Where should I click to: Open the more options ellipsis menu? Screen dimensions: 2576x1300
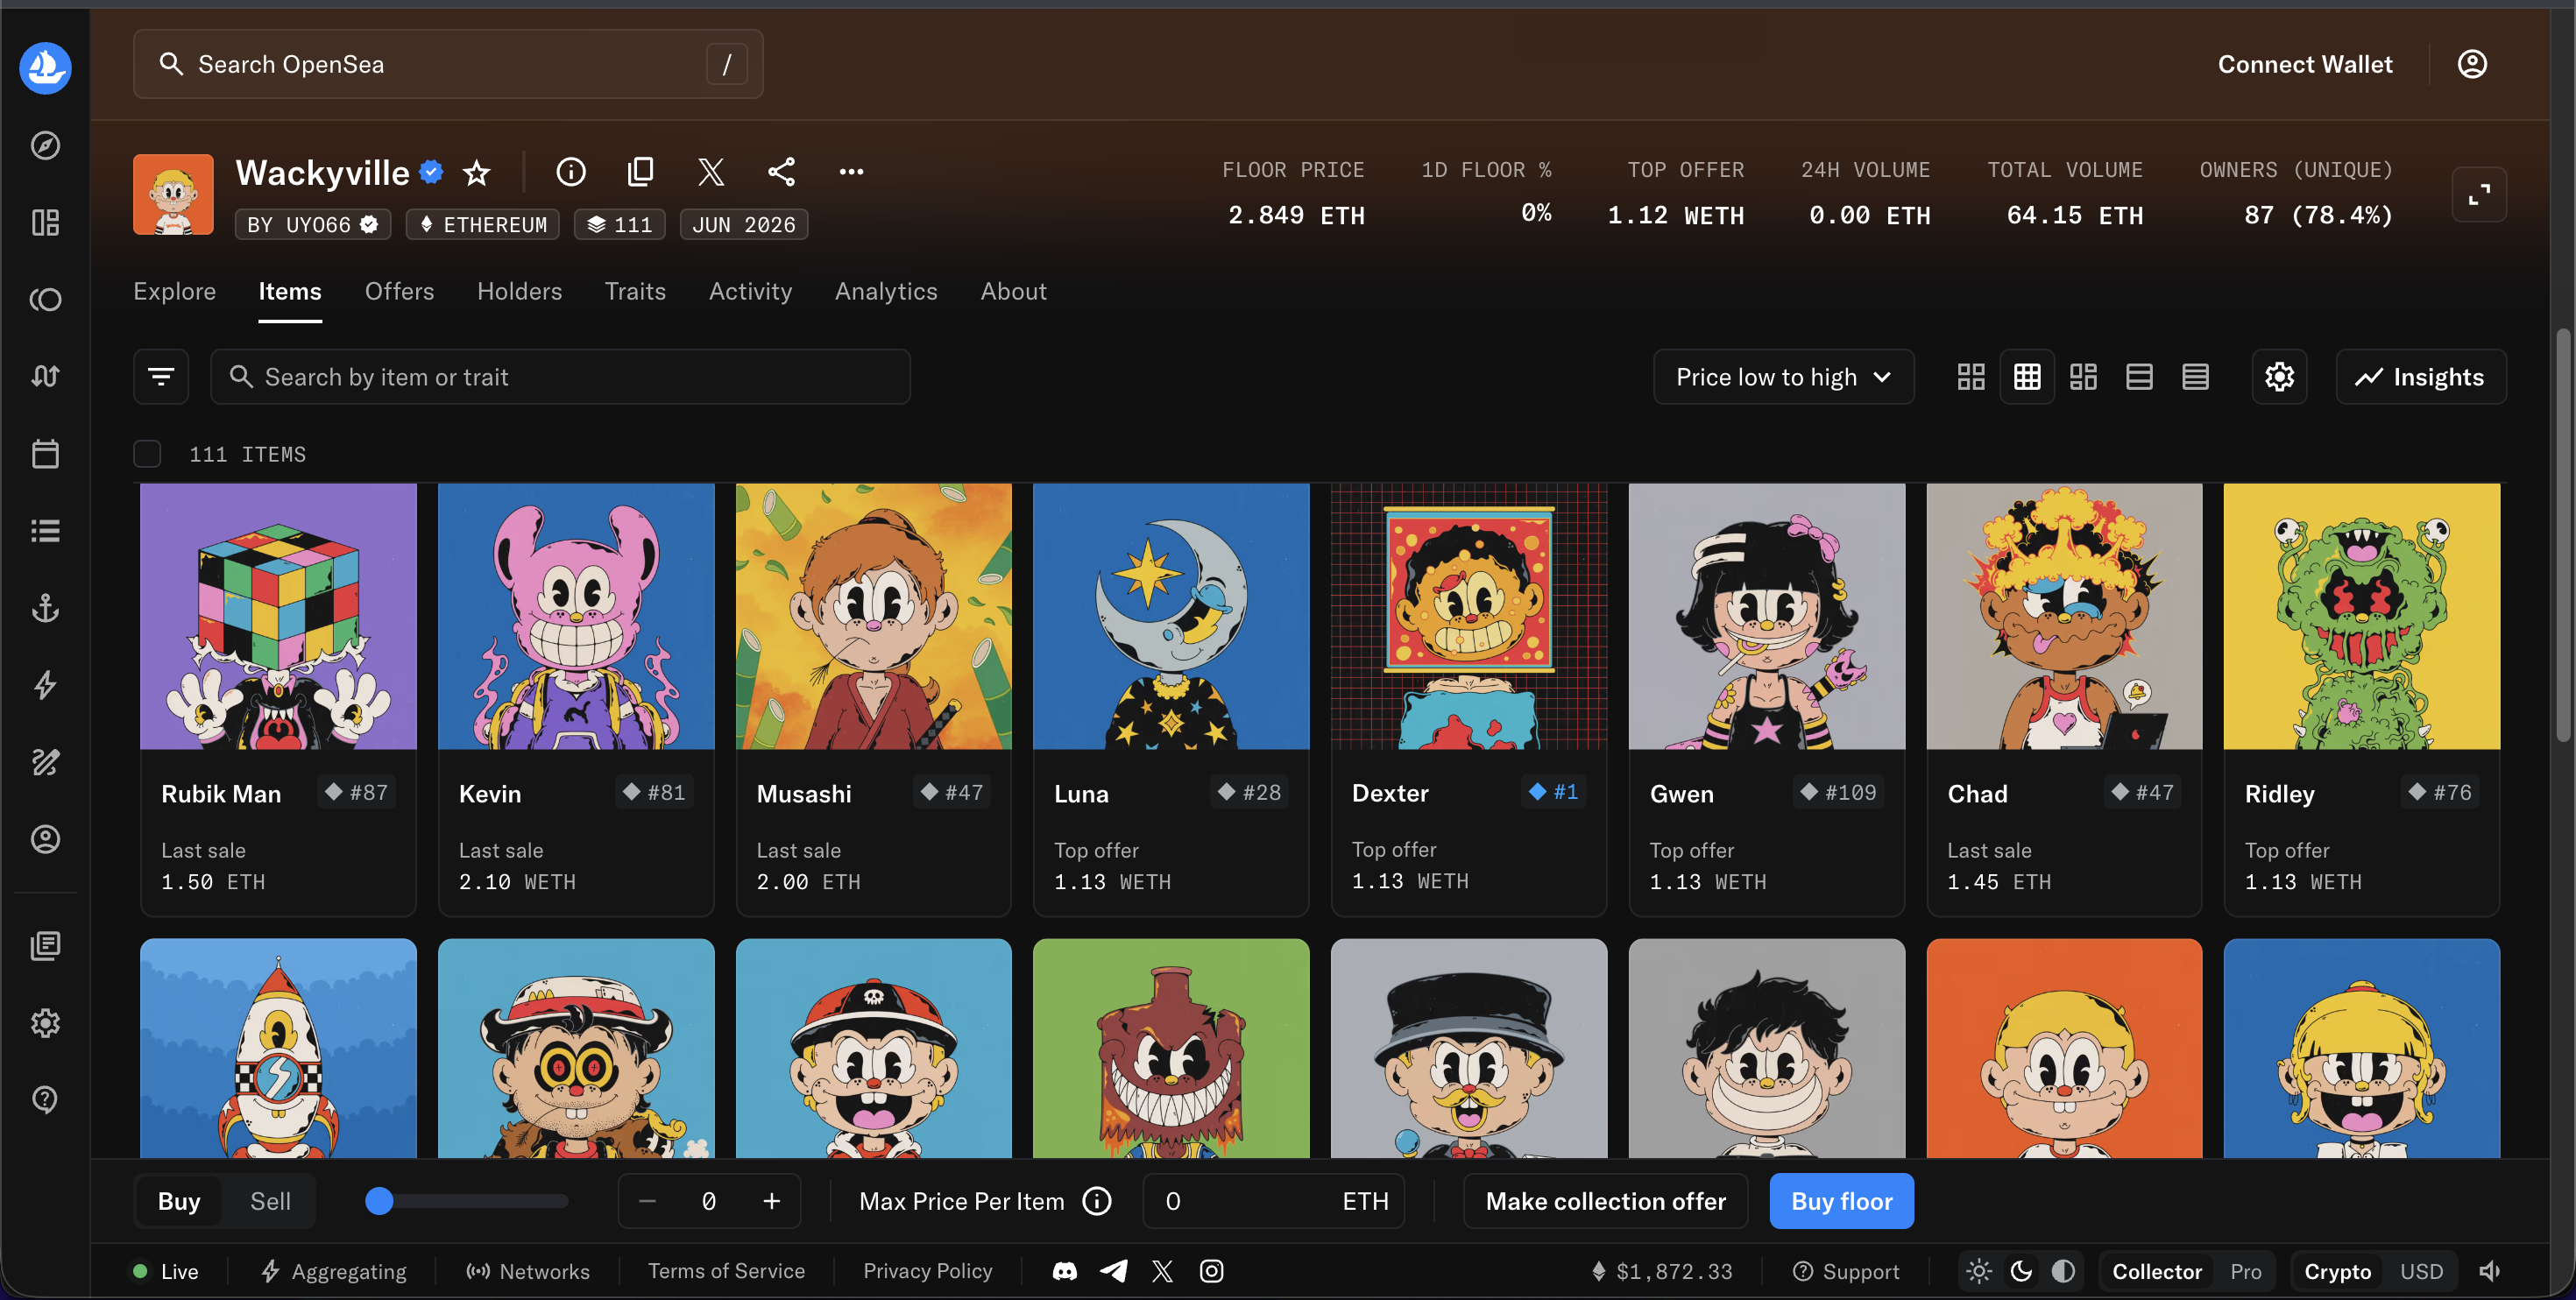coord(851,172)
